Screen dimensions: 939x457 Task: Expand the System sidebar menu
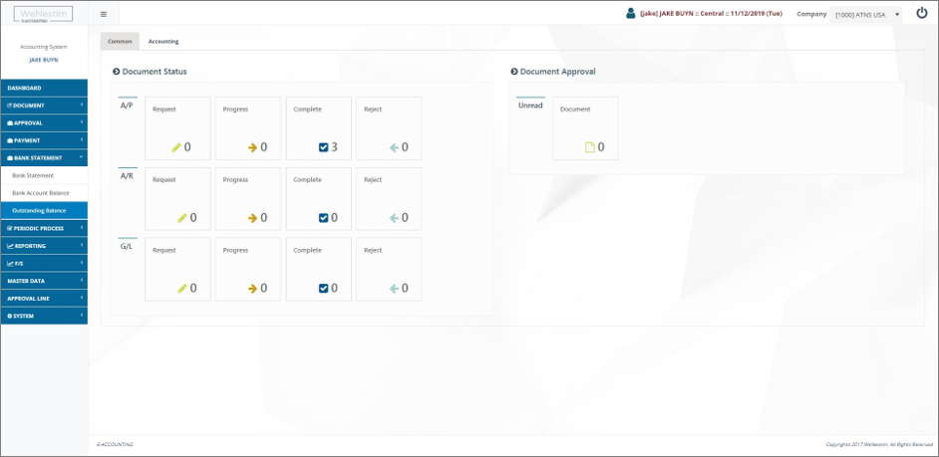point(44,316)
